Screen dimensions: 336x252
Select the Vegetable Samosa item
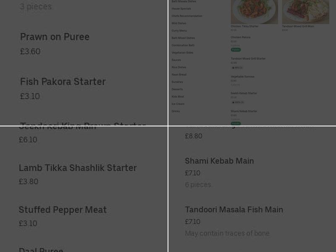tap(242, 76)
